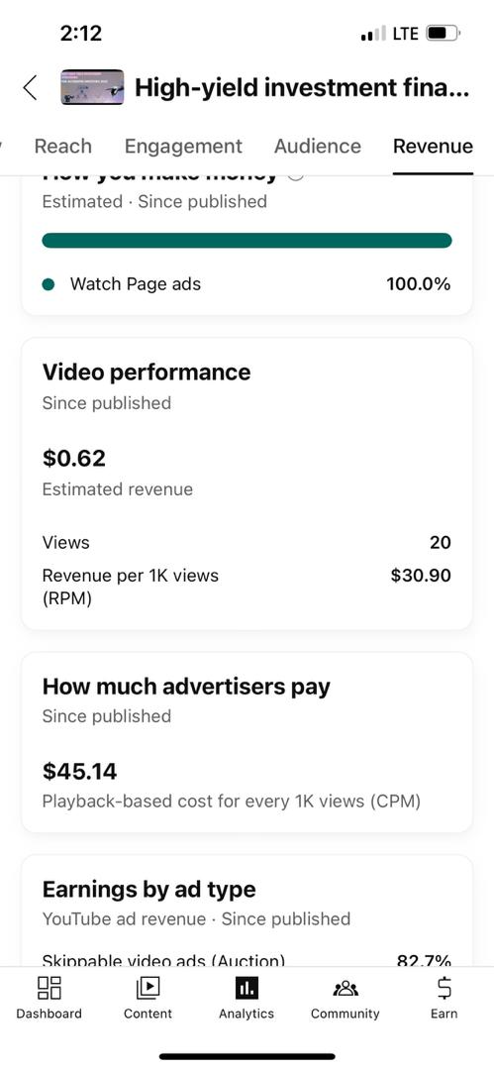Tap the battery icon in status bar
This screenshot has width=494, height=1070.
(x=444, y=33)
